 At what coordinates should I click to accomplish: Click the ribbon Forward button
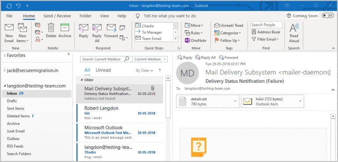[x=111, y=31]
